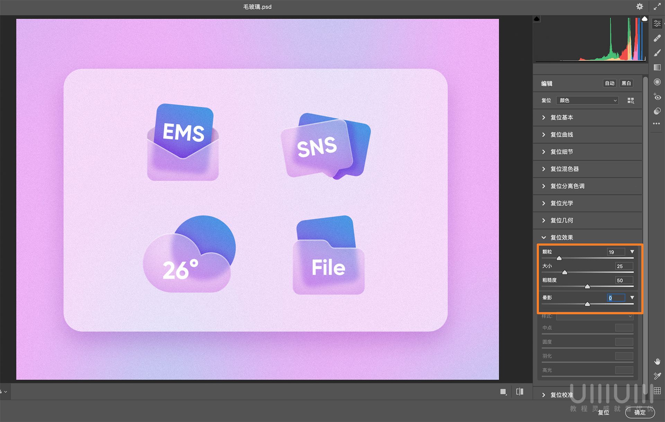Image resolution: width=665 pixels, height=422 pixels.
Task: Select the Red Eye removal tool
Action: point(657,97)
